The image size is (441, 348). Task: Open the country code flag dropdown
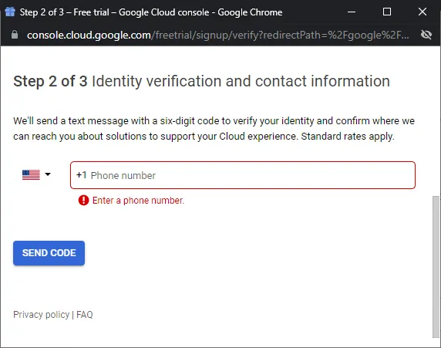(36, 174)
